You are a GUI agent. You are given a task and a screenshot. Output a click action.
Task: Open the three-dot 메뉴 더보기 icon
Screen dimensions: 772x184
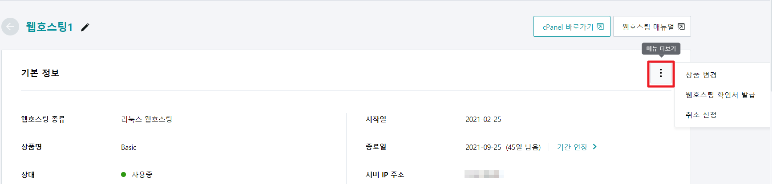[661, 73]
